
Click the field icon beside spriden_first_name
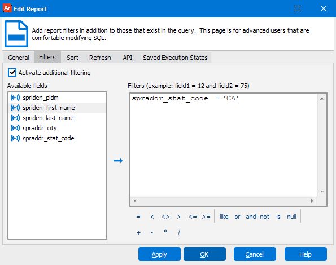(15, 108)
